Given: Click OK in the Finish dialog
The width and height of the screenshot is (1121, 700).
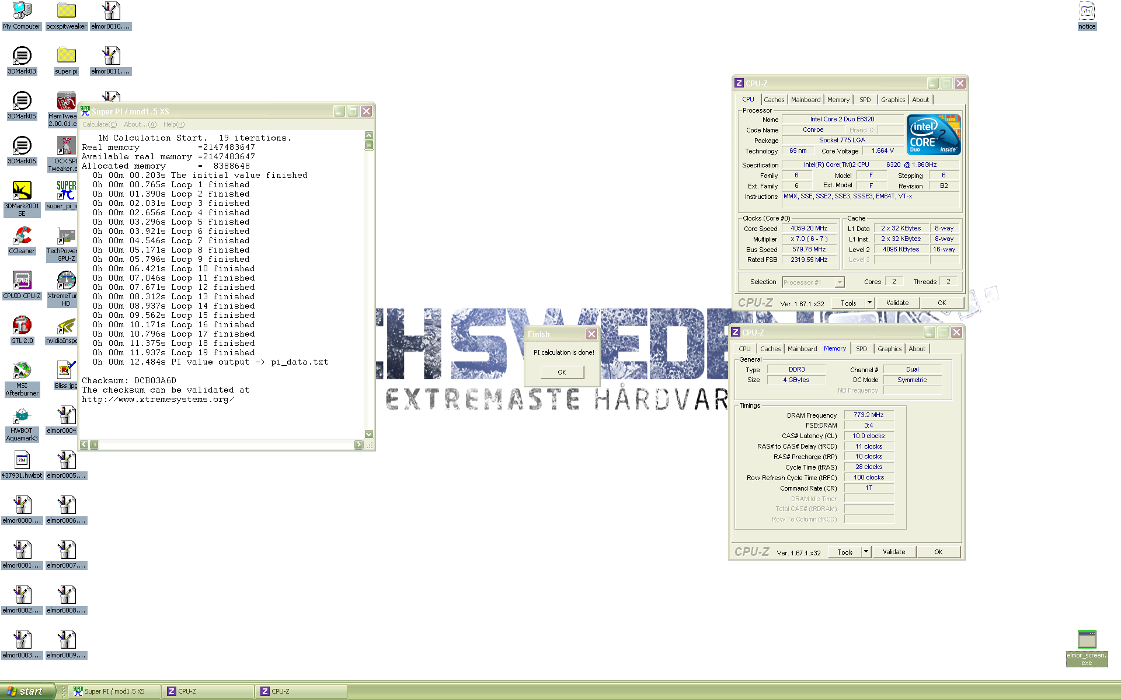Looking at the screenshot, I should (562, 372).
